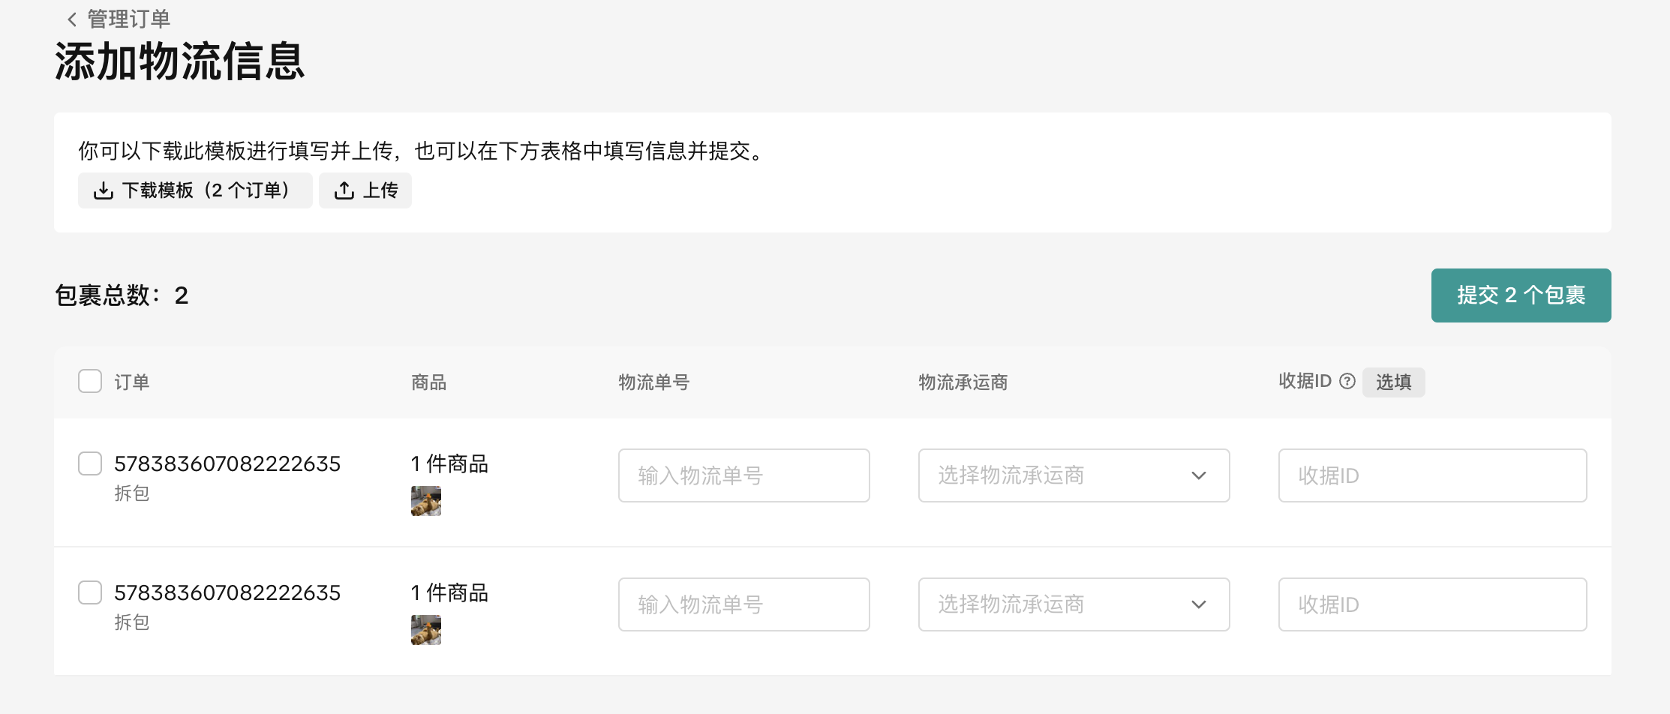Screen dimensions: 1670x714
Task: Click the 上传 button label
Action: click(x=380, y=190)
